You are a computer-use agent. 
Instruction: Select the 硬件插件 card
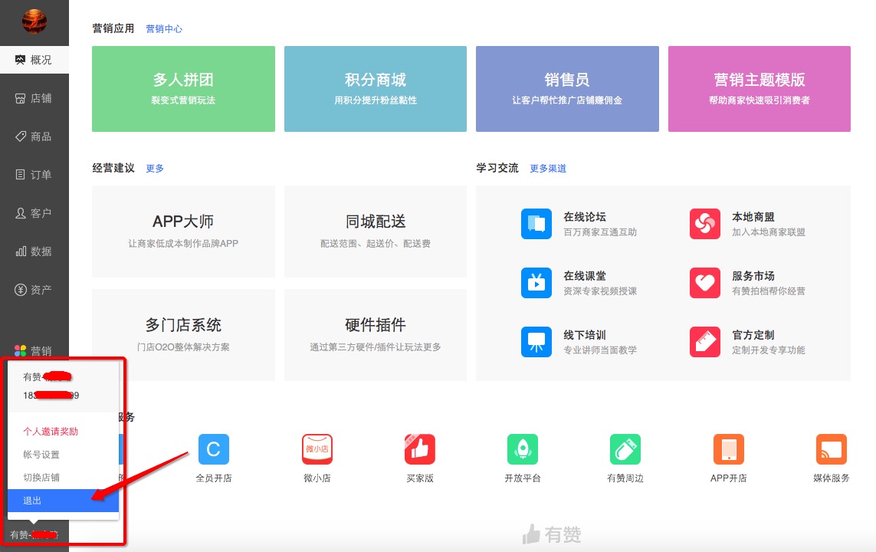pyautogui.click(x=376, y=335)
